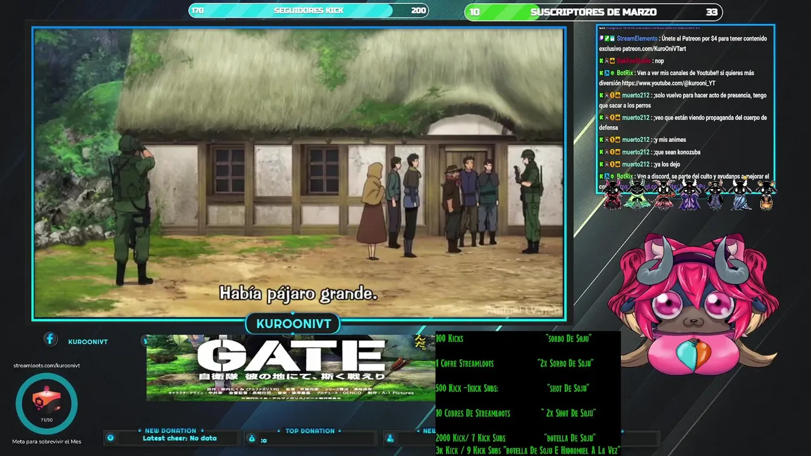Click the DakFoxStudio username in chat
Screen dimensions: 811x456
coord(634,61)
